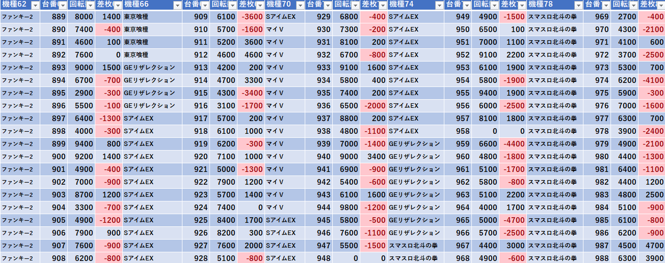
Task: Select machine number cell 958
Action: (x=458, y=131)
